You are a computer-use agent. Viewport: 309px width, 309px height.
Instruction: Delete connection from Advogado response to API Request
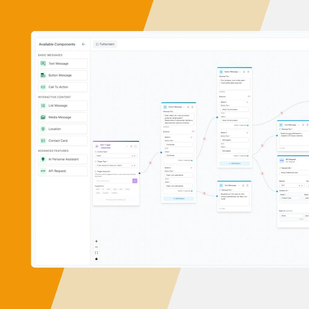(262, 174)
